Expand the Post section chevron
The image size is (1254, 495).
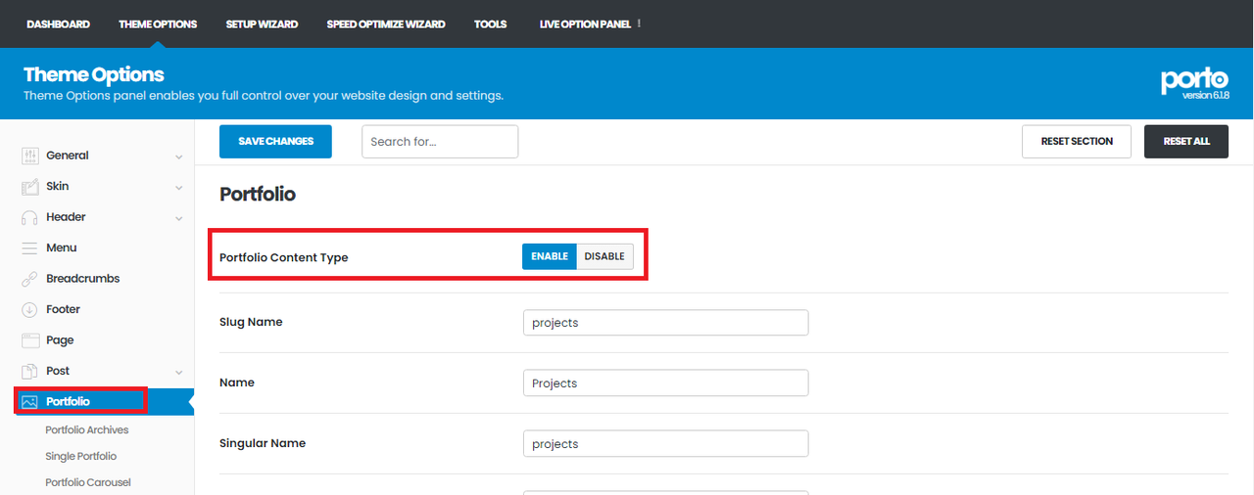(x=178, y=372)
